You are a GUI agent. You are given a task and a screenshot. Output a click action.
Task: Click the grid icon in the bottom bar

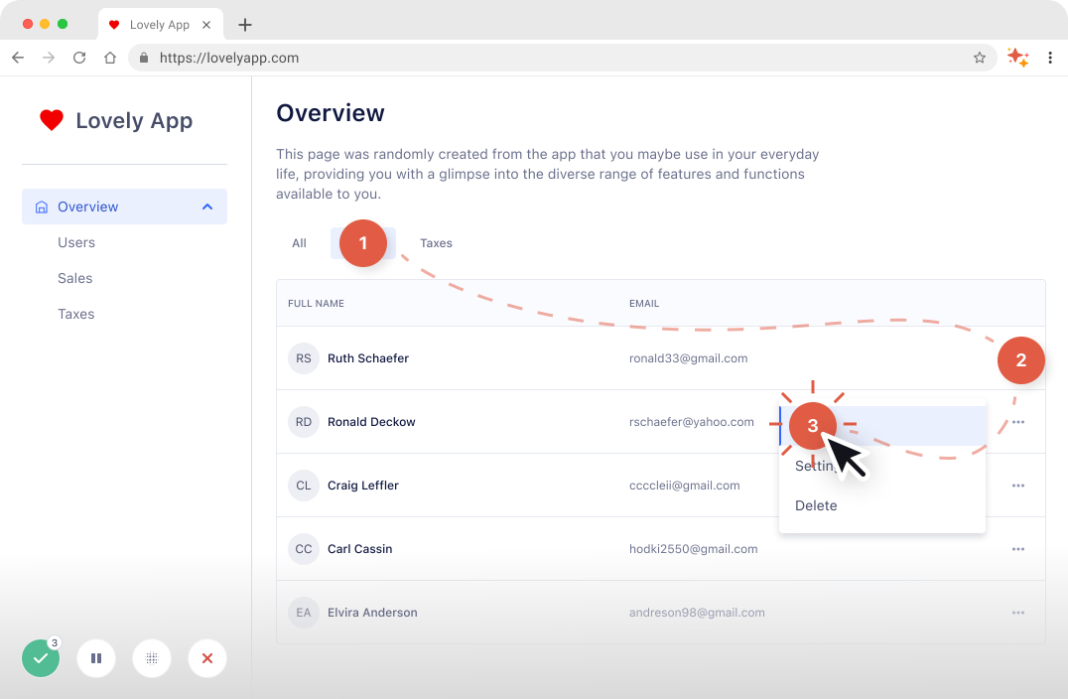pos(152,658)
